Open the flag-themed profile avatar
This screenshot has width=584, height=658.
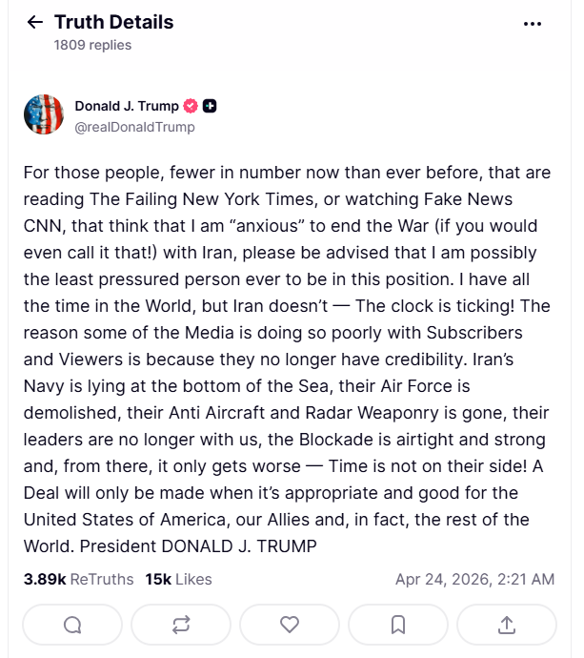(44, 115)
